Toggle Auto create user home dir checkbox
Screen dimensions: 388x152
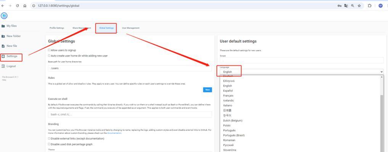[x=49, y=56]
